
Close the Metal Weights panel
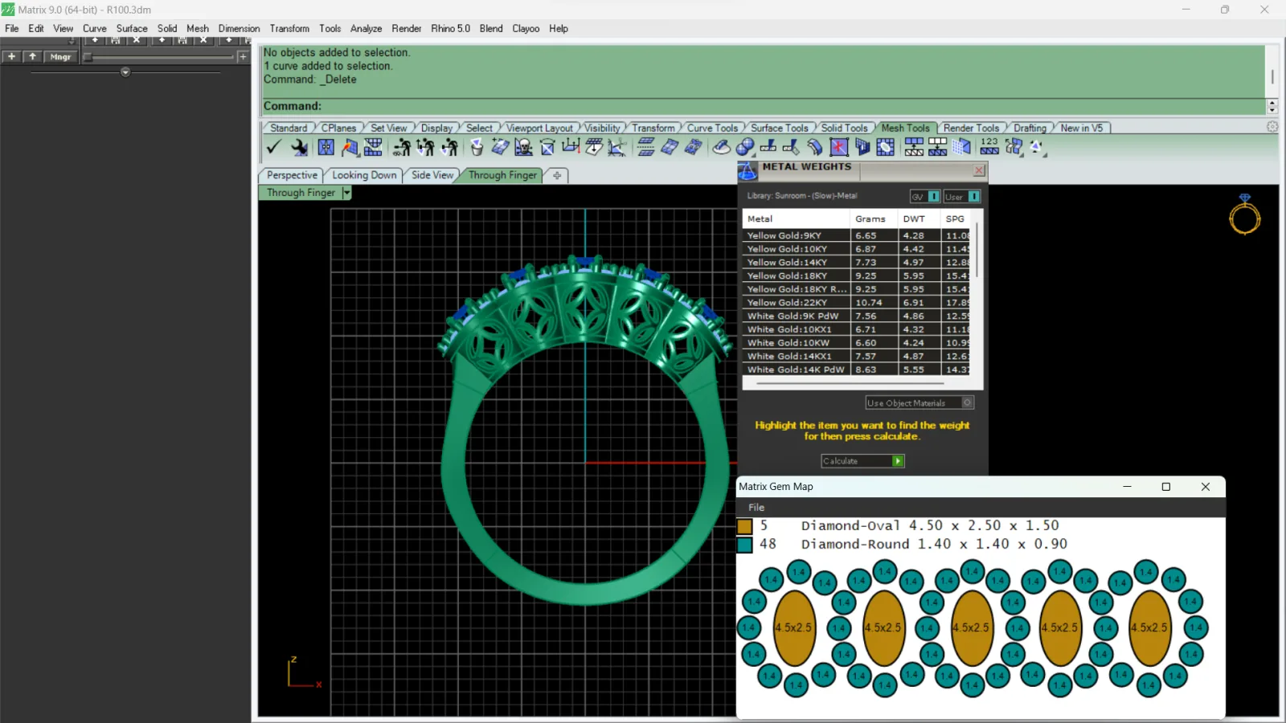(979, 170)
